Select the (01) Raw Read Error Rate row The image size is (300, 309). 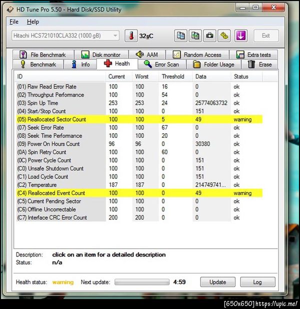click(139, 86)
